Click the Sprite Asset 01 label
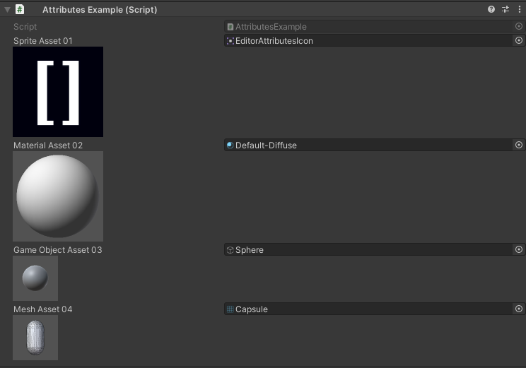526x368 pixels. click(x=43, y=41)
